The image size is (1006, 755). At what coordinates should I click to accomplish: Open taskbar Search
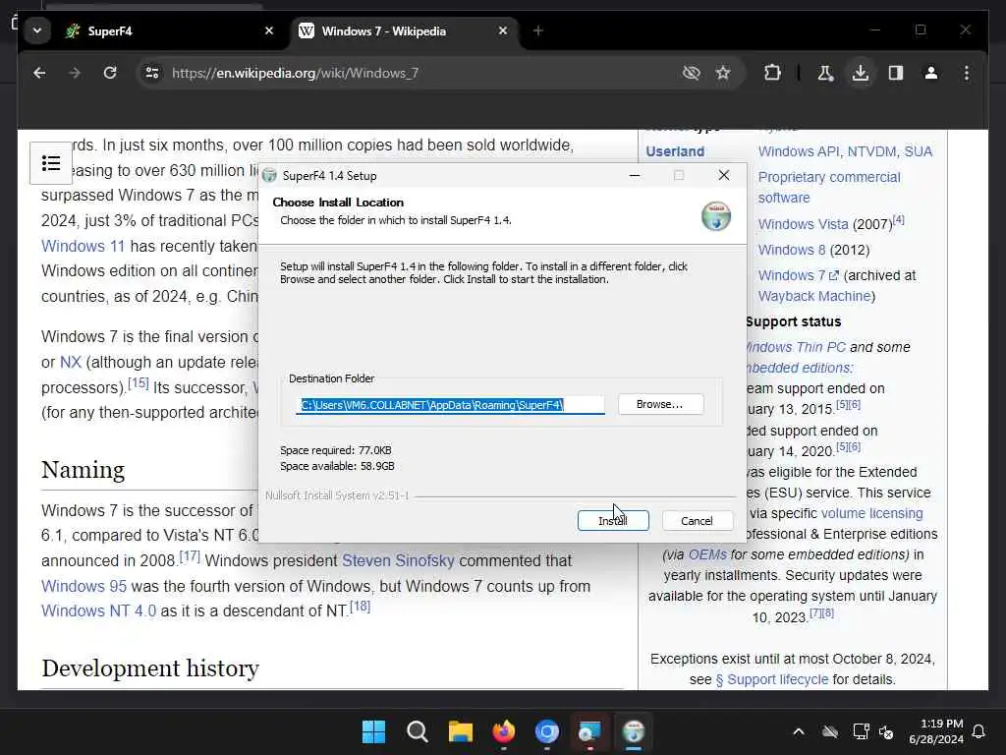click(417, 731)
